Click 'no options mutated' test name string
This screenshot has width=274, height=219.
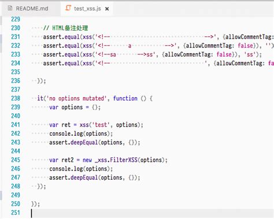click(77, 98)
